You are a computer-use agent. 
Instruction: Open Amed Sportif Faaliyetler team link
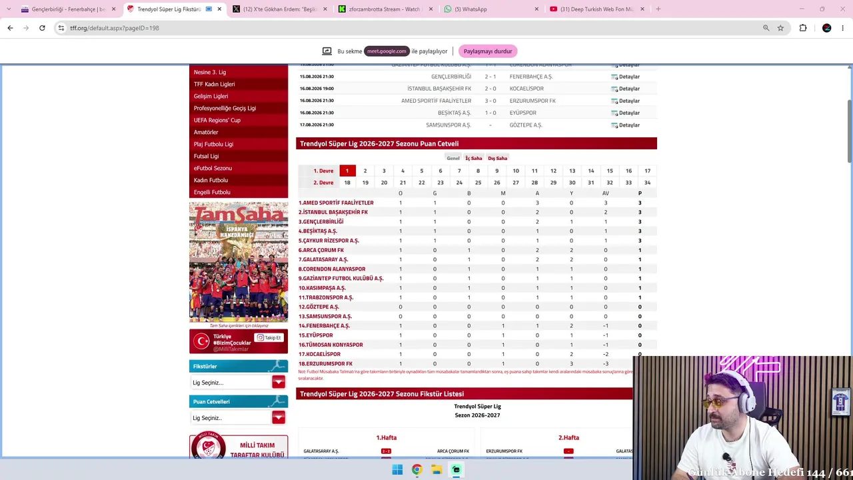point(336,203)
